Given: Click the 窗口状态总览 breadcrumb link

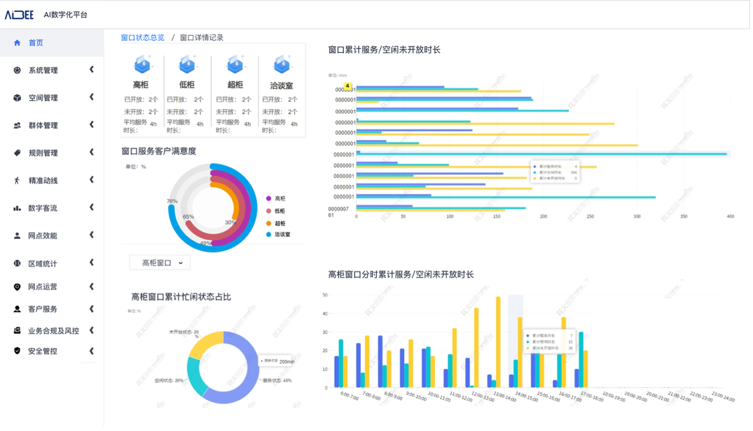Looking at the screenshot, I should [142, 38].
